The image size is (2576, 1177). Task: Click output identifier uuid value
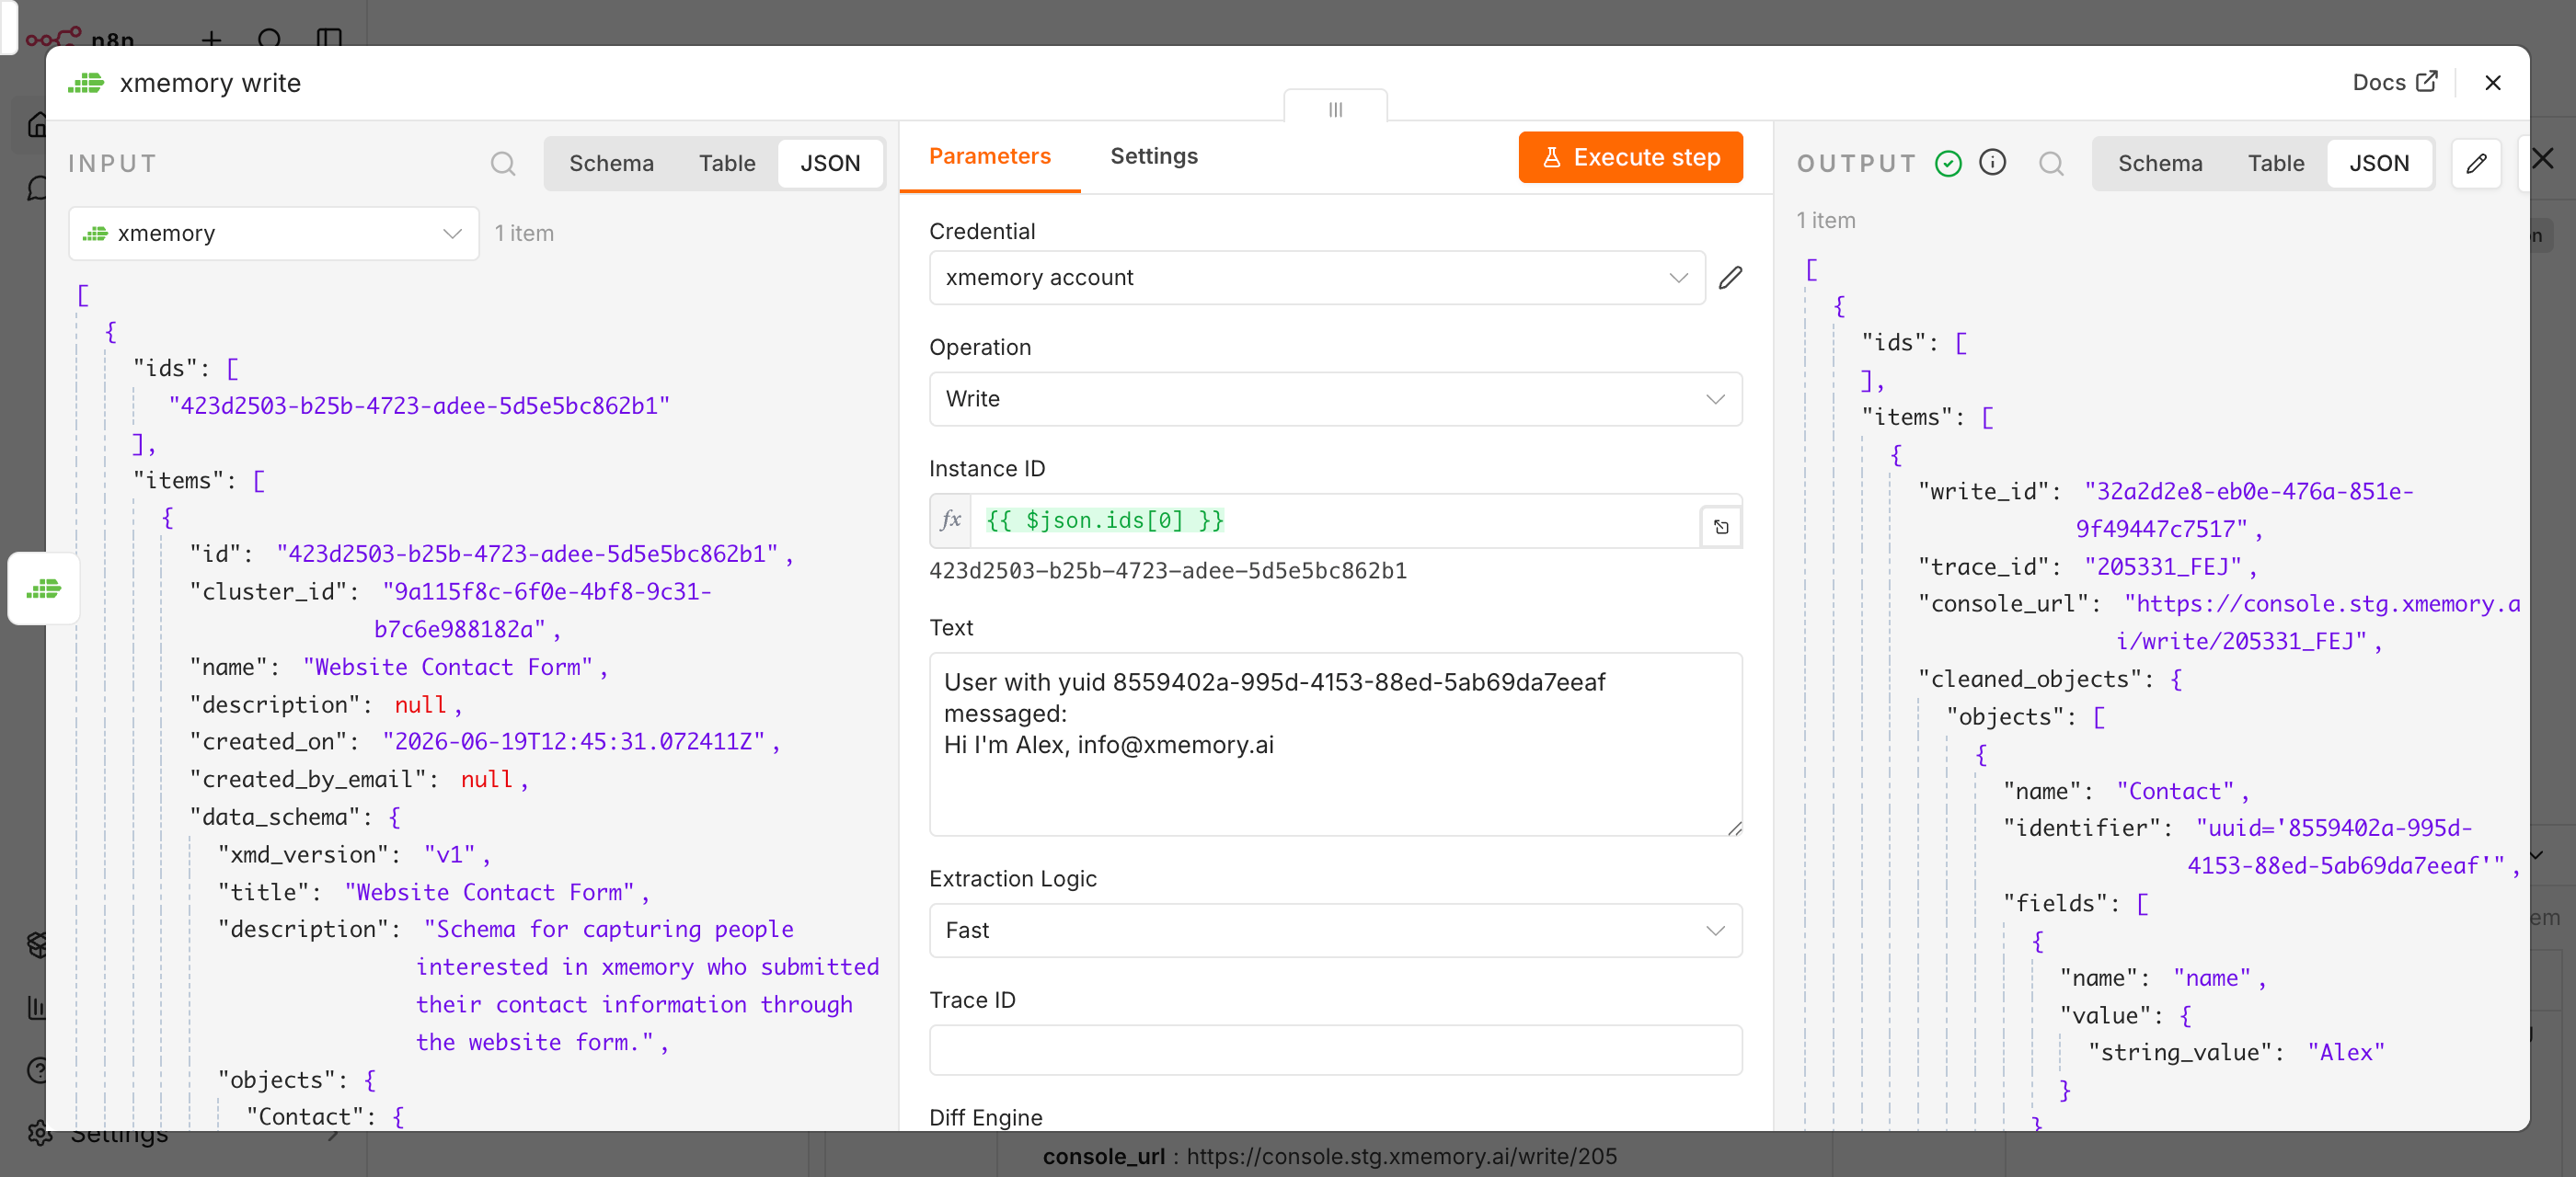point(2346,847)
